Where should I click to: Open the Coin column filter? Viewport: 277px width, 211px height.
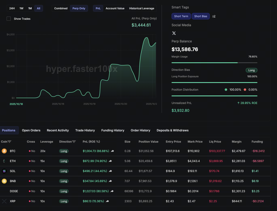[x=9, y=142]
